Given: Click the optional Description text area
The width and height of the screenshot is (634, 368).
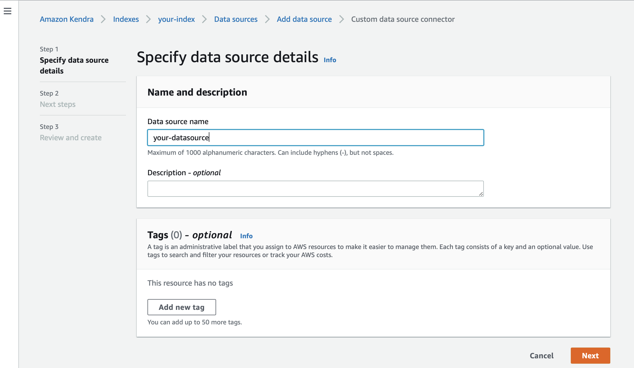Looking at the screenshot, I should 315,188.
